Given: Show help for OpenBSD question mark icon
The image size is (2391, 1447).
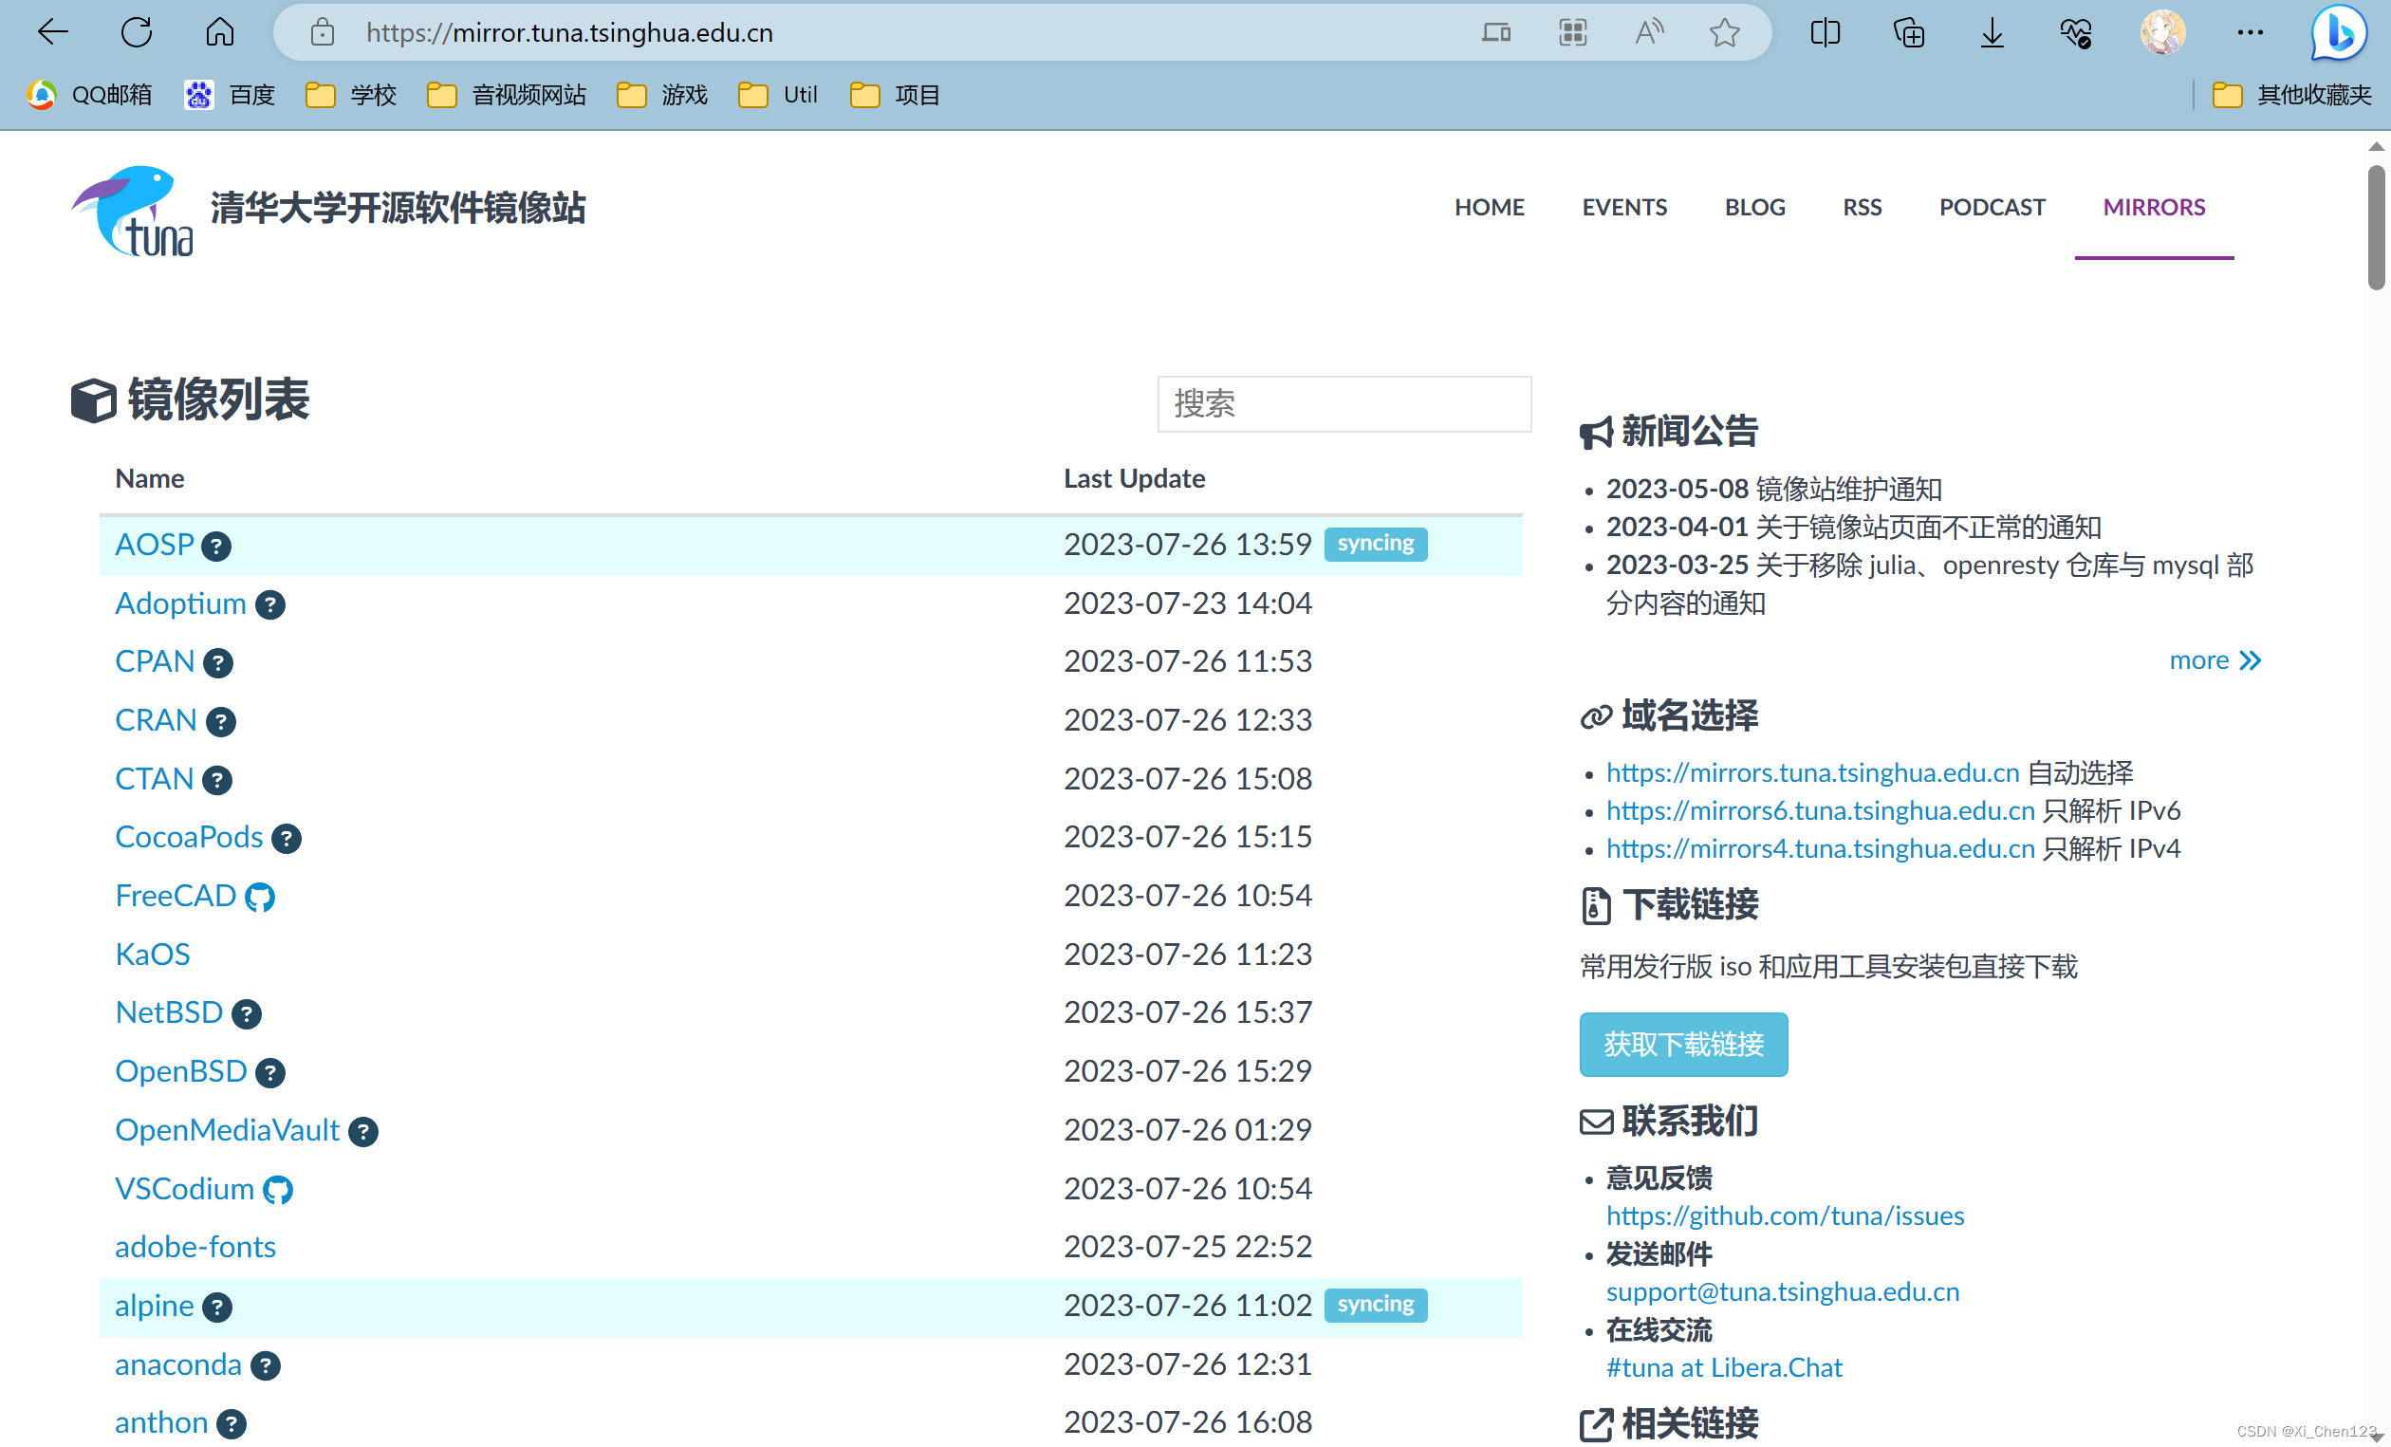Looking at the screenshot, I should pos(269,1073).
